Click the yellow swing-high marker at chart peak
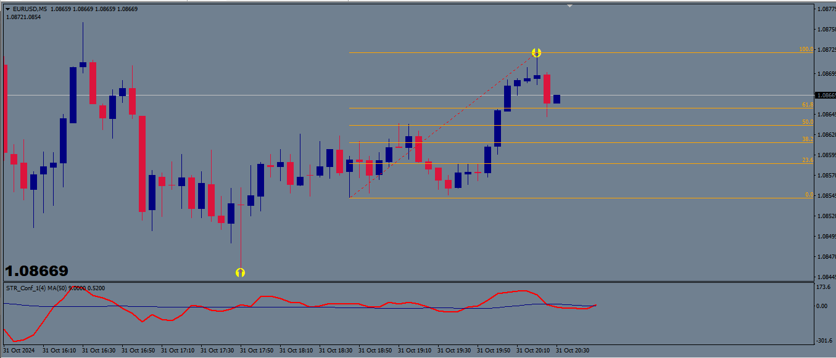 click(537, 53)
